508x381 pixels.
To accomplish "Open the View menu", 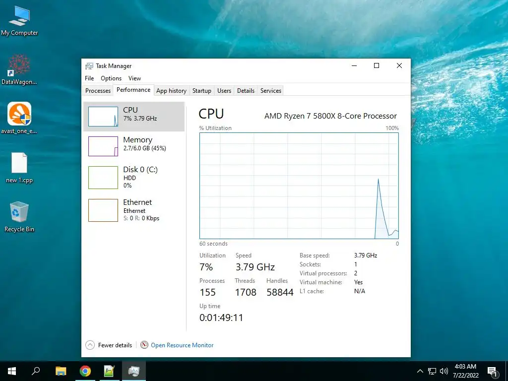I will [134, 78].
